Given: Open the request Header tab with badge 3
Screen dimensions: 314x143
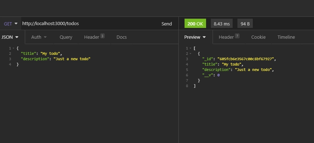Looking at the screenshot, I should 94,37.
